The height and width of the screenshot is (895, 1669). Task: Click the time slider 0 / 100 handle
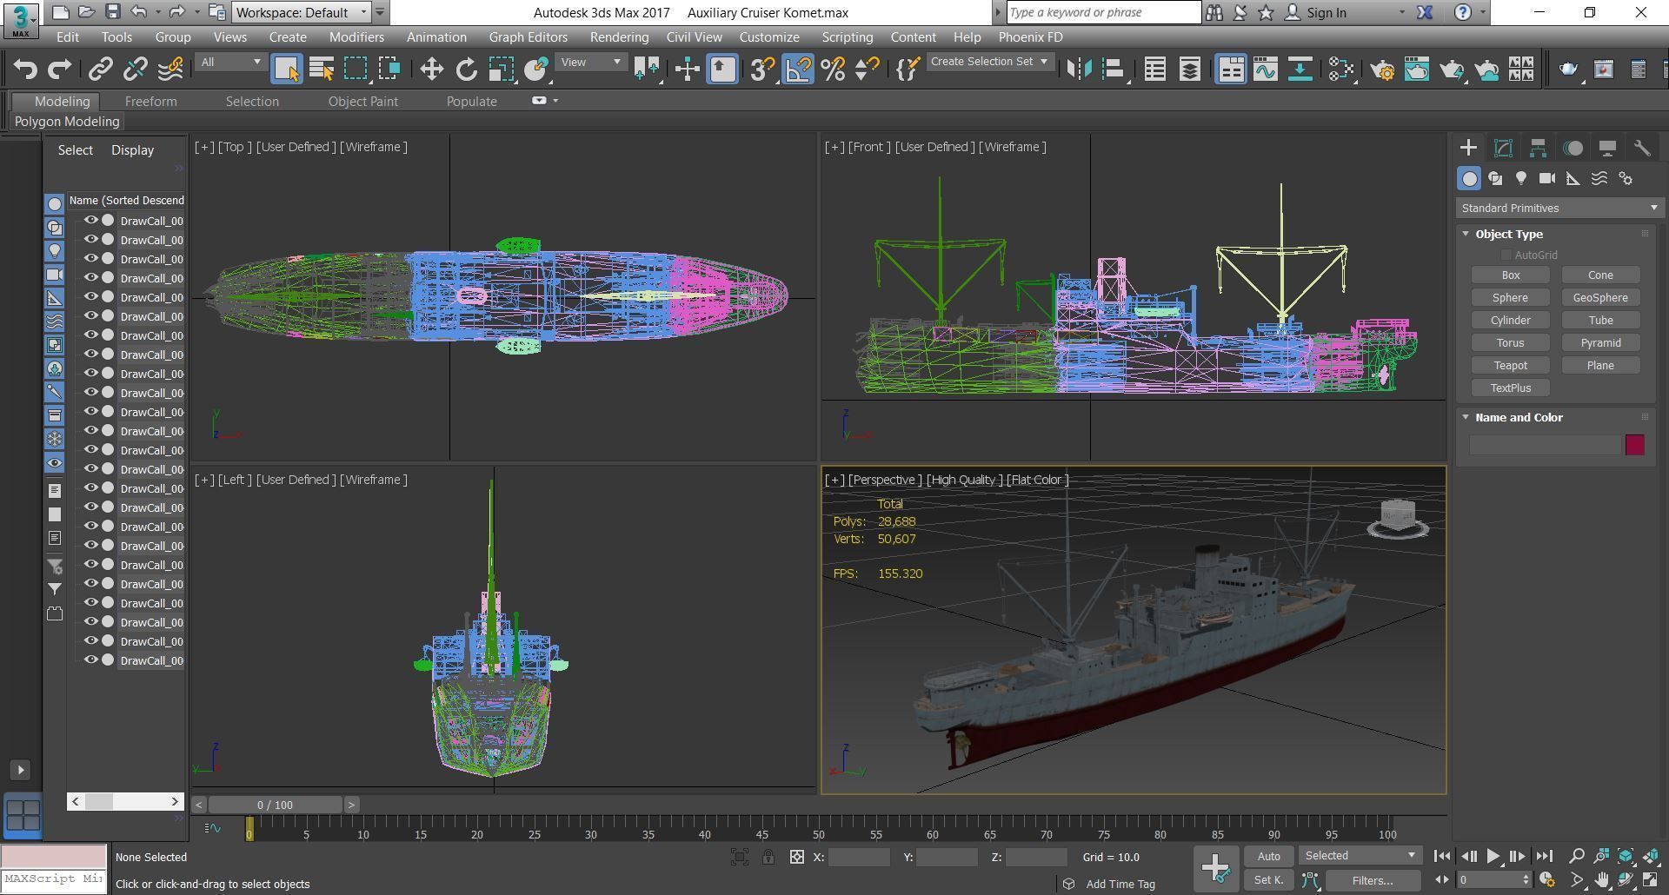point(275,805)
